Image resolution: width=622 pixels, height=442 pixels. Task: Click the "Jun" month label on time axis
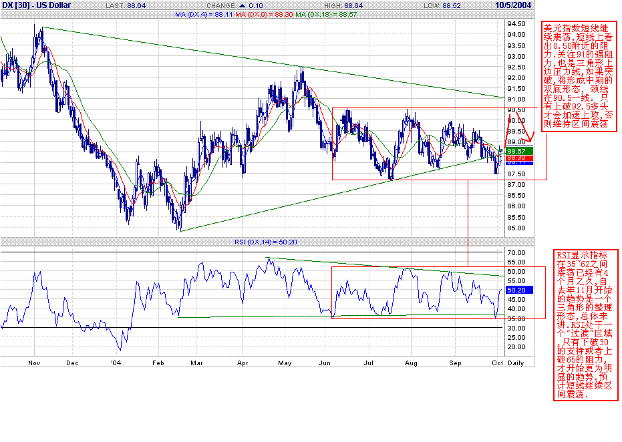325,363
